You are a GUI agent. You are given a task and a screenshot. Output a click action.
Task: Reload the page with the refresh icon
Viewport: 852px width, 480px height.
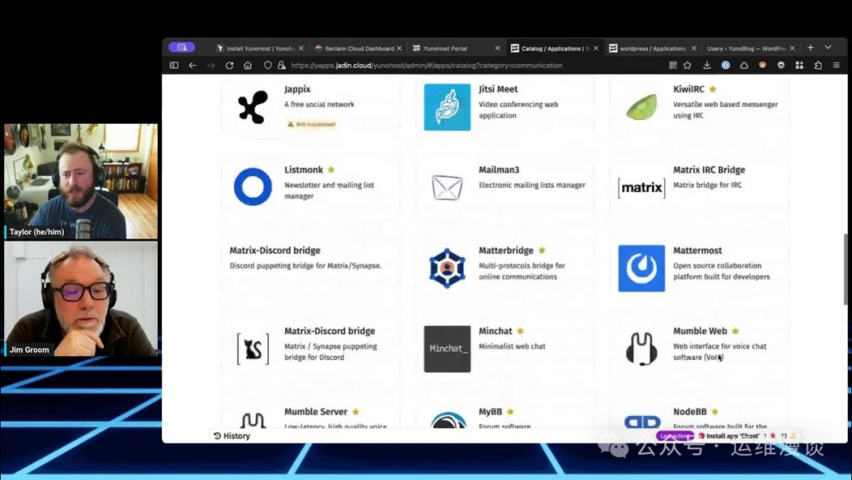click(230, 66)
